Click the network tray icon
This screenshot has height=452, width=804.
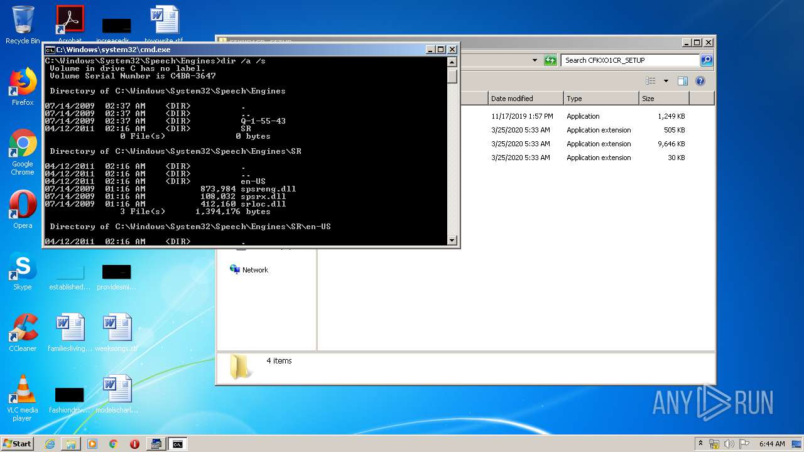[714, 444]
